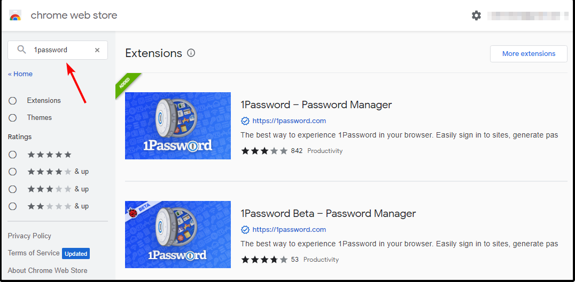The image size is (575, 282).
Task: Open the 1Password – Password Manager thumbnail
Action: pyautogui.click(x=178, y=126)
